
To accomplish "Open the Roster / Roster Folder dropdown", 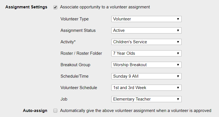I will (146, 53).
